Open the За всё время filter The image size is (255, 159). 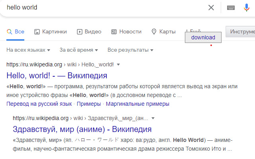[78, 50]
